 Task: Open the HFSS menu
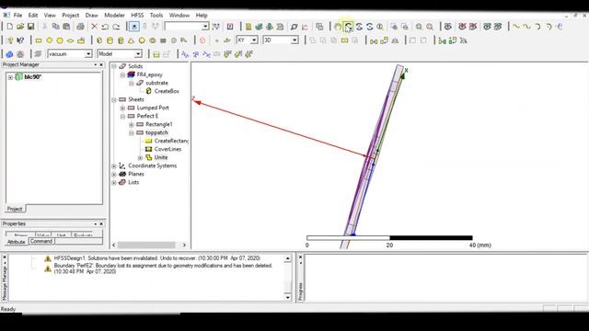click(137, 15)
